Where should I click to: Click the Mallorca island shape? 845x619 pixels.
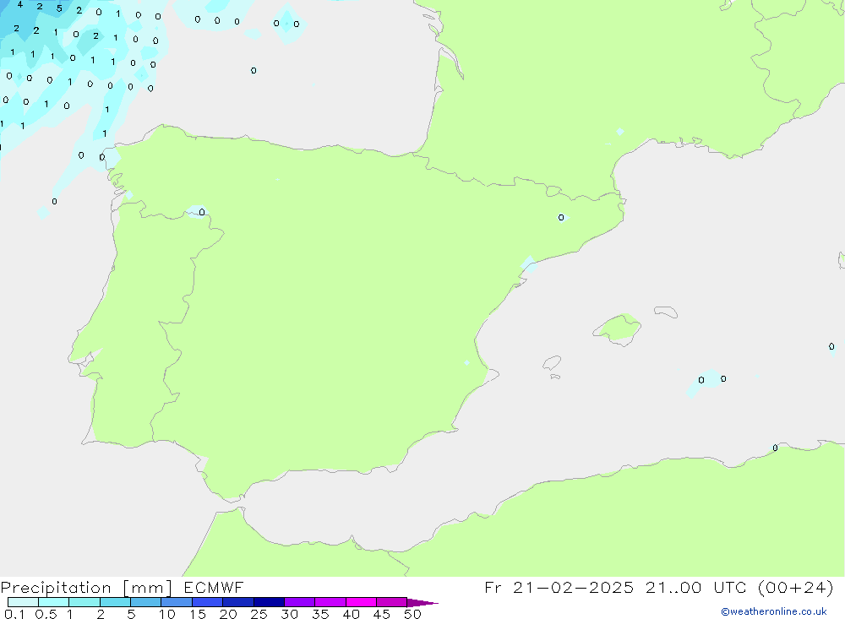618,329
